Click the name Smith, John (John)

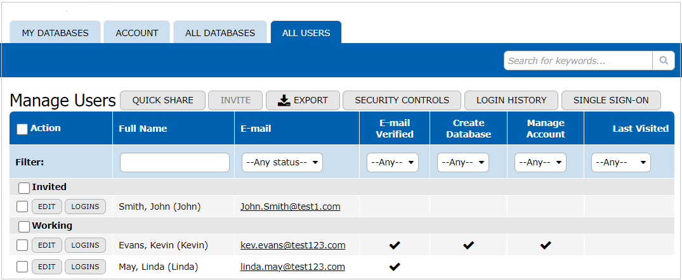click(160, 207)
